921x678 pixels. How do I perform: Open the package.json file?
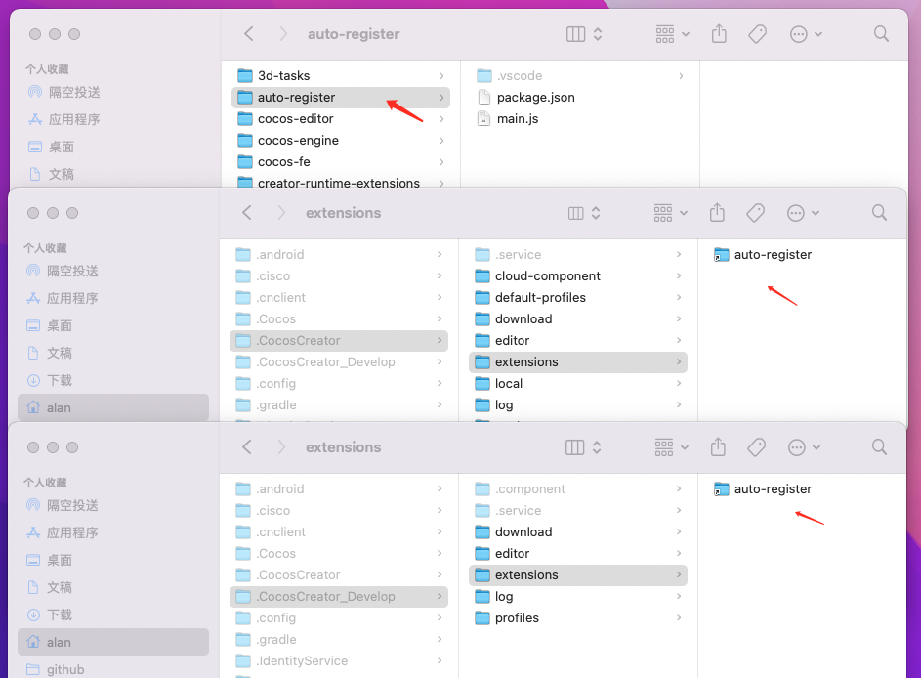[535, 97]
